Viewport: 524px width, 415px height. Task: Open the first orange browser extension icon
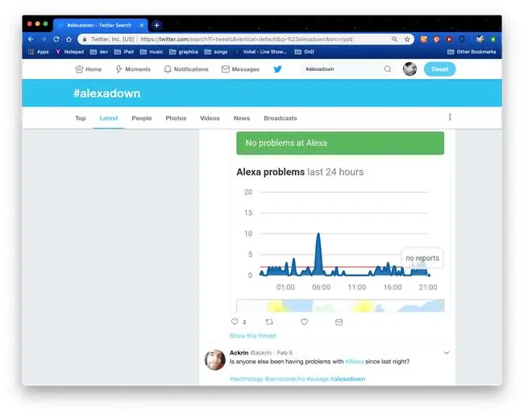(424, 39)
